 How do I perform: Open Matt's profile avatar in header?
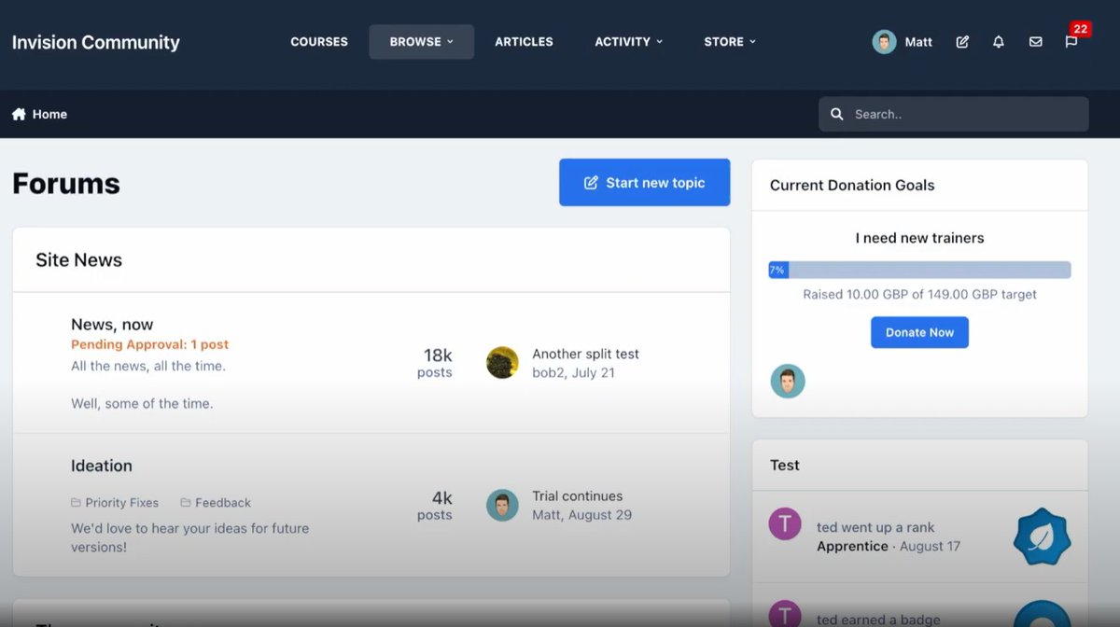[x=884, y=42]
